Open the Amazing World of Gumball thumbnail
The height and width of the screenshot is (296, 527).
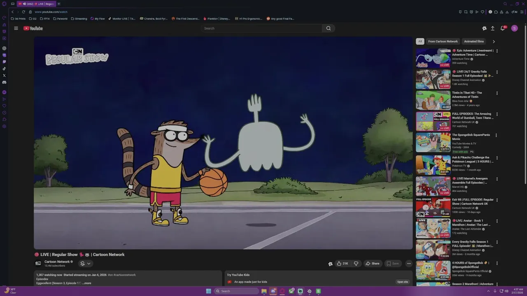pyautogui.click(x=433, y=121)
